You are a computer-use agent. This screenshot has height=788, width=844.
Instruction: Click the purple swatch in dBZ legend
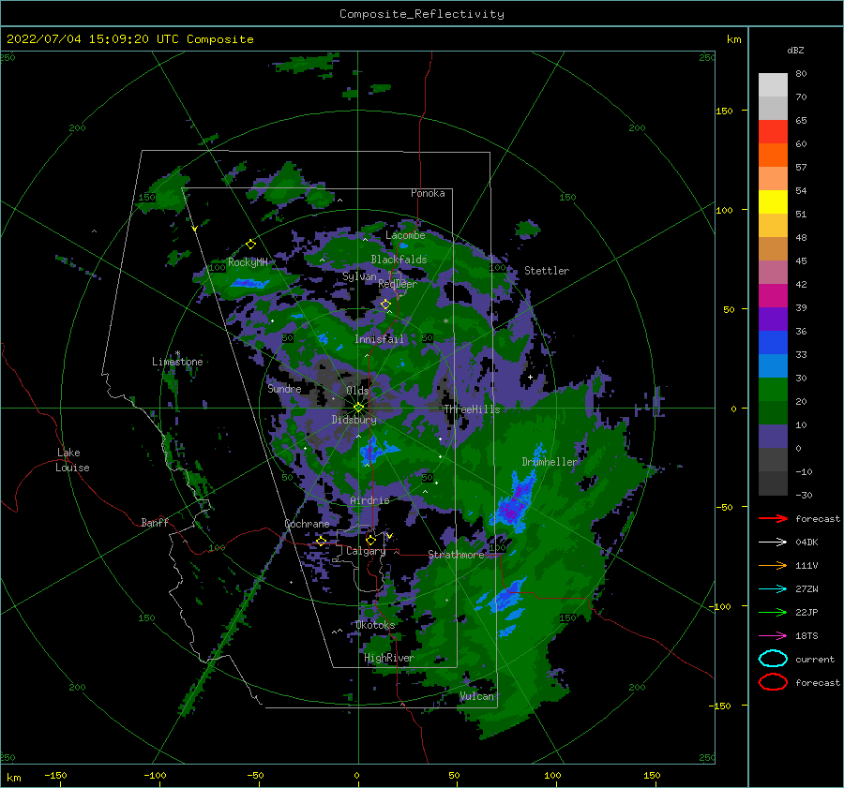point(773,319)
